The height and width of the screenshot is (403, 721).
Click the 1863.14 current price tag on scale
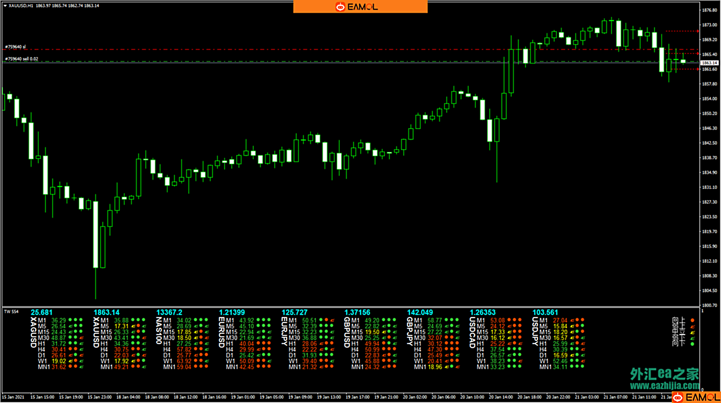709,63
